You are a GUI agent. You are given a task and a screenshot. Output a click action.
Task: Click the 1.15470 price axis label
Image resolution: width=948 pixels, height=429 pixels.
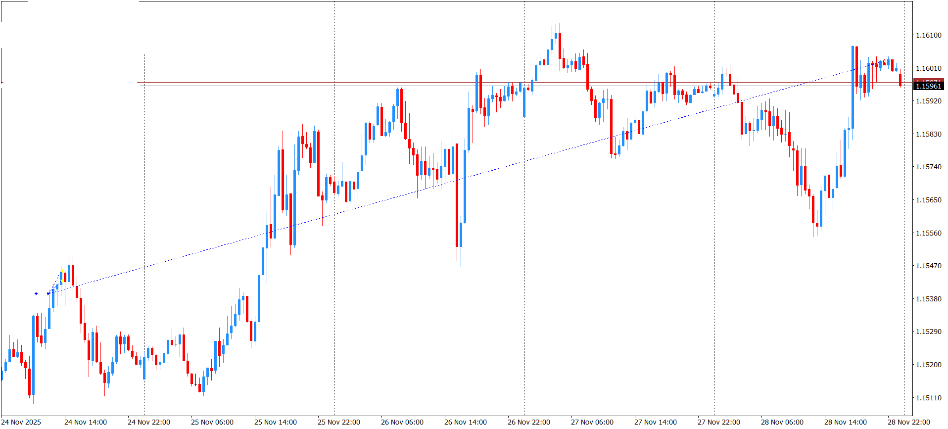929,266
